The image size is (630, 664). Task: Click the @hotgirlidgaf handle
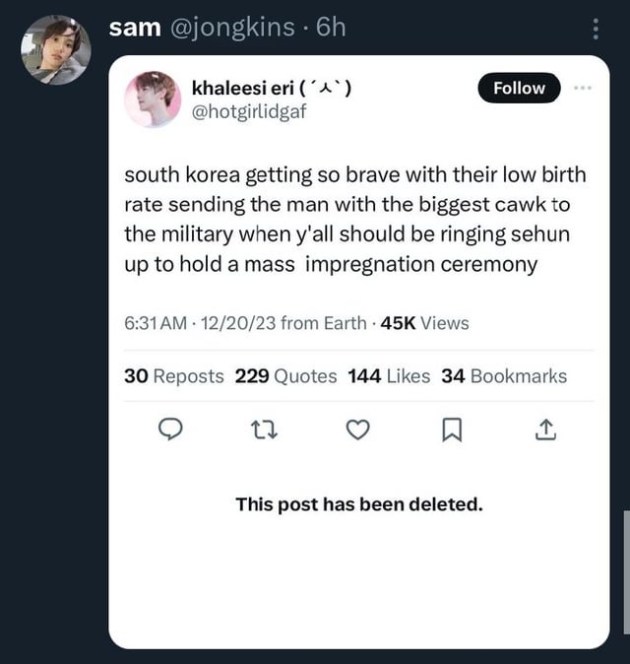[x=249, y=112]
